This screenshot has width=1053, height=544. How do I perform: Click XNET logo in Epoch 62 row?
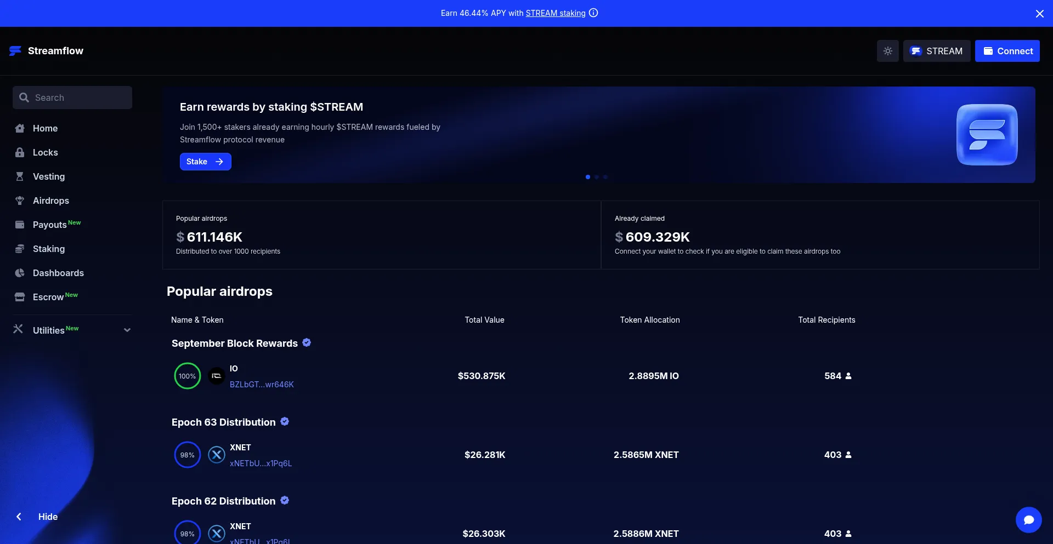coord(217,534)
